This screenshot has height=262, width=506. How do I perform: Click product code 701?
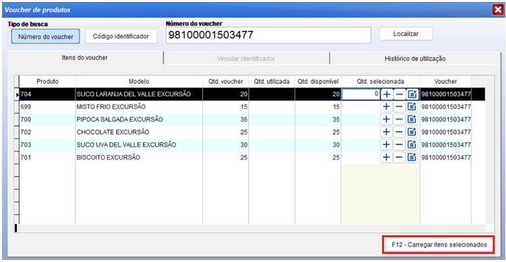[x=25, y=158]
